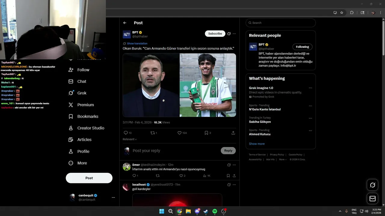Like ömer's comment
Screen dimensions: 385x216
(x=181, y=176)
